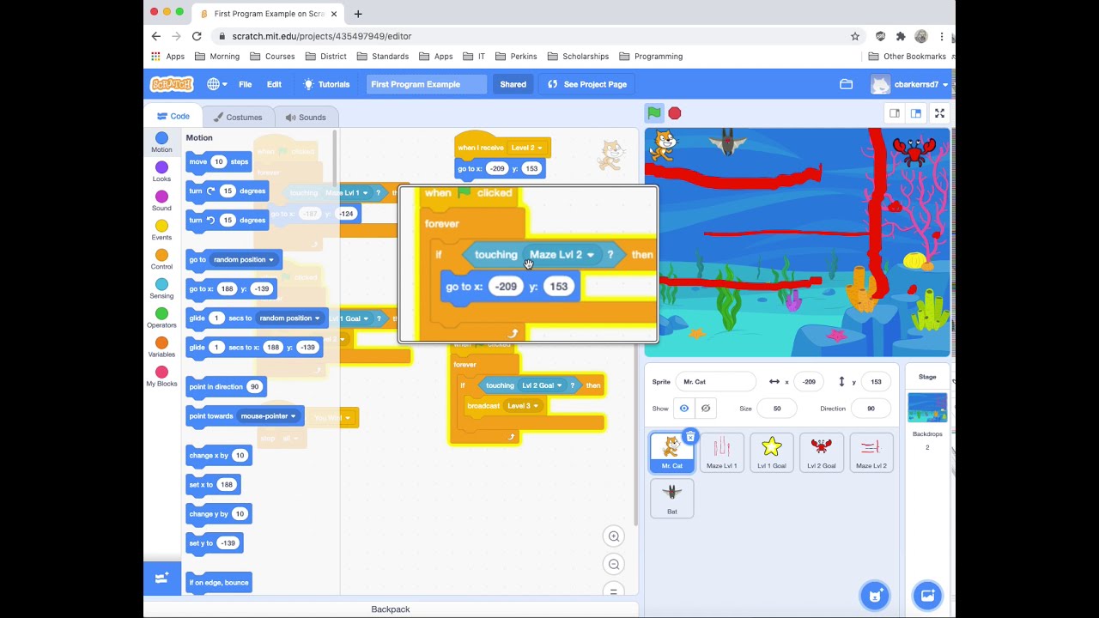Click the sprite x position field
This screenshot has height=618, width=1099.
pyautogui.click(x=809, y=382)
